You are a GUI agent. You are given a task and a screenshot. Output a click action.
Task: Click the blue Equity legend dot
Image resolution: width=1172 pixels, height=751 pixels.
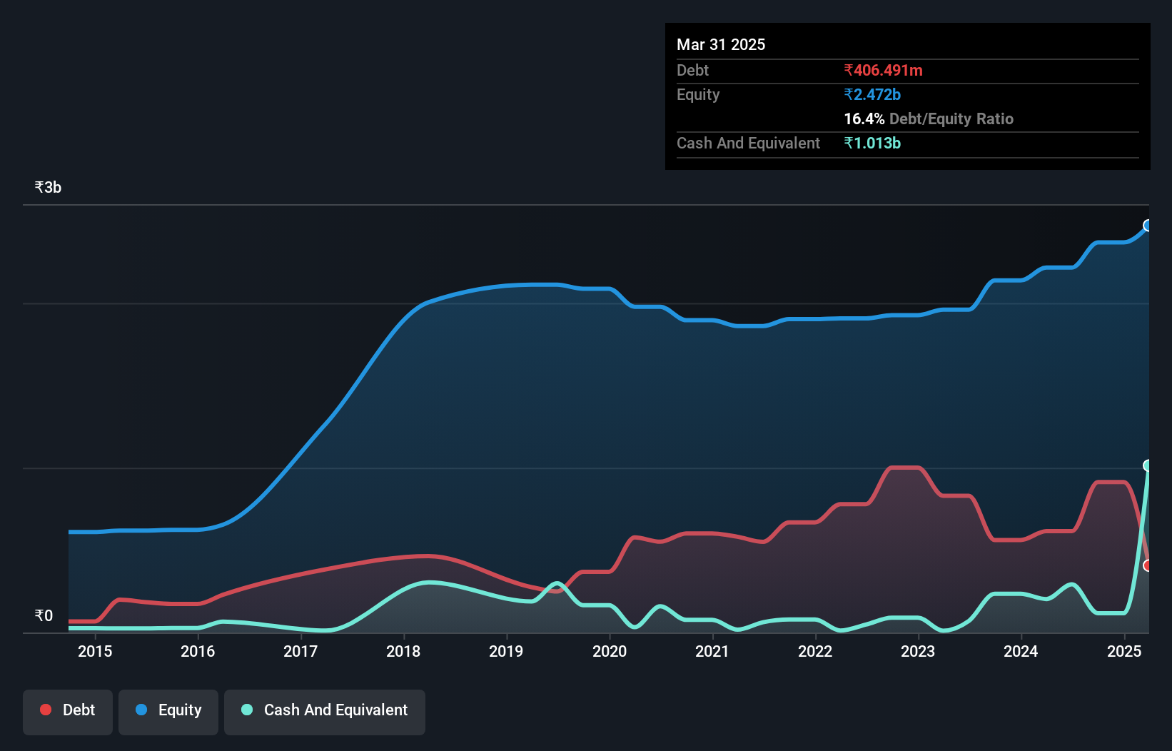[141, 710]
